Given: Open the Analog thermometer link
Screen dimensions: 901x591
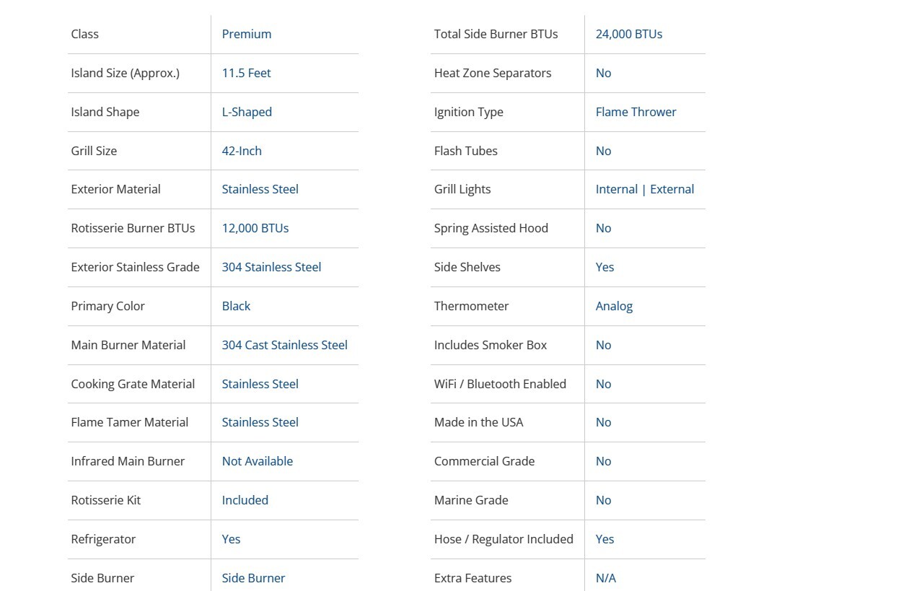Looking at the screenshot, I should pyautogui.click(x=615, y=306).
